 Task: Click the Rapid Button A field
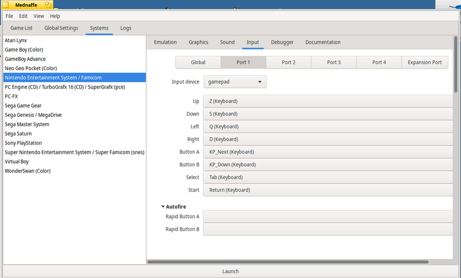click(328, 216)
